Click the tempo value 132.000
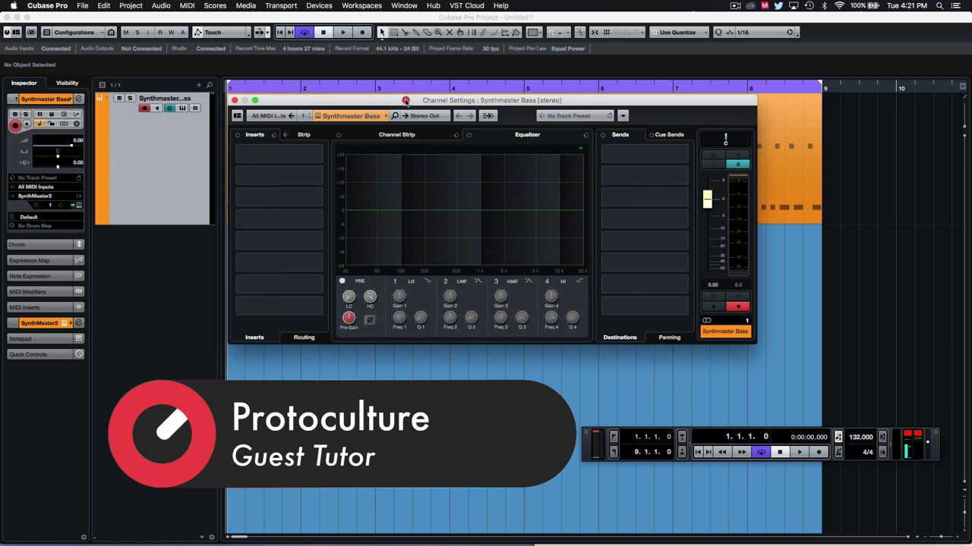This screenshot has height=546, width=972. [860, 437]
